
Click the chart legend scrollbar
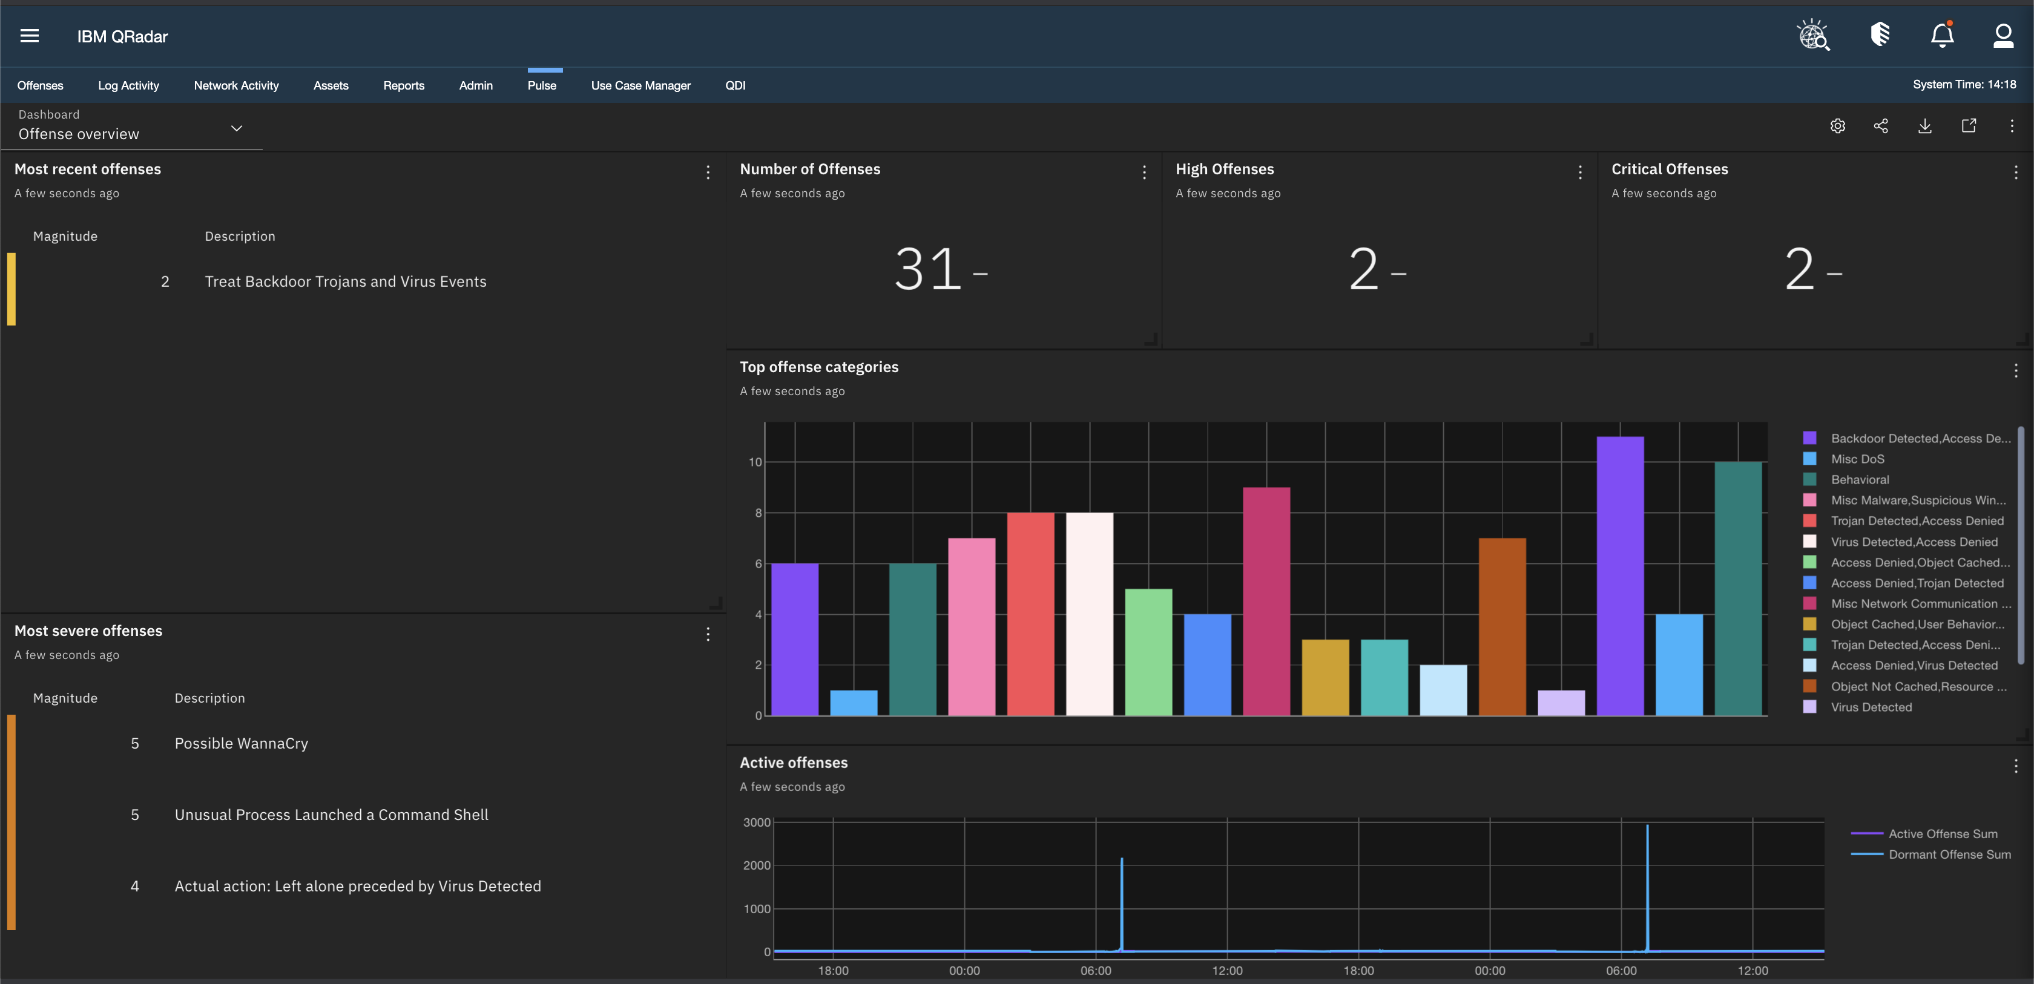[2020, 545]
